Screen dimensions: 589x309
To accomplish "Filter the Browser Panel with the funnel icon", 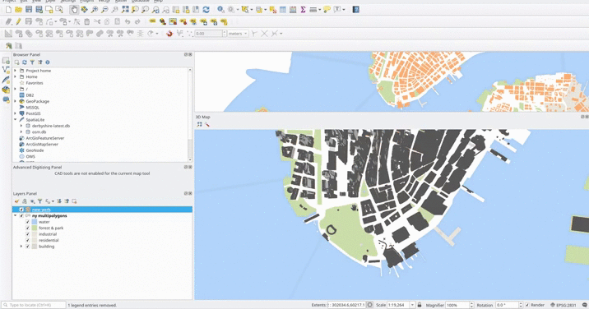I will pos(32,62).
